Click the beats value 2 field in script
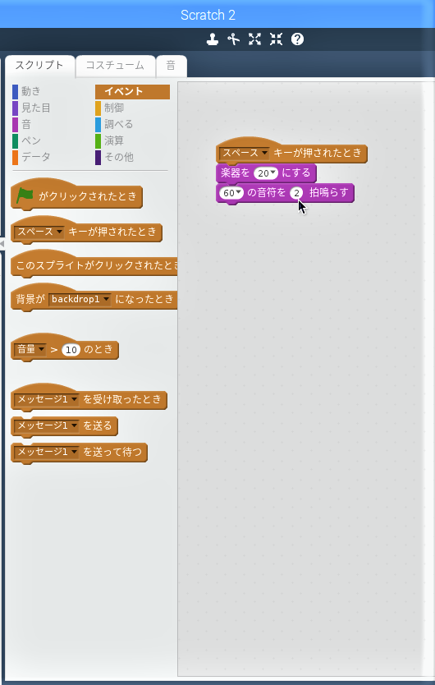The width and height of the screenshot is (435, 685). [x=296, y=193]
